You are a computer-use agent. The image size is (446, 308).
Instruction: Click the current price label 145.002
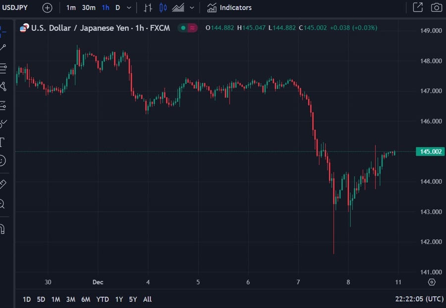click(x=431, y=152)
